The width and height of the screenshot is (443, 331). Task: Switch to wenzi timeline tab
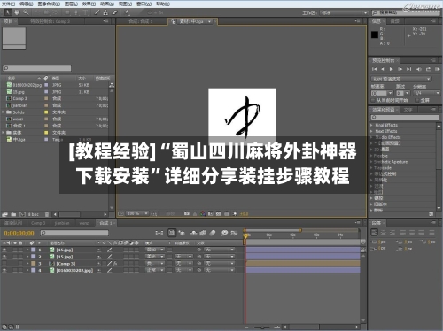coord(84,223)
